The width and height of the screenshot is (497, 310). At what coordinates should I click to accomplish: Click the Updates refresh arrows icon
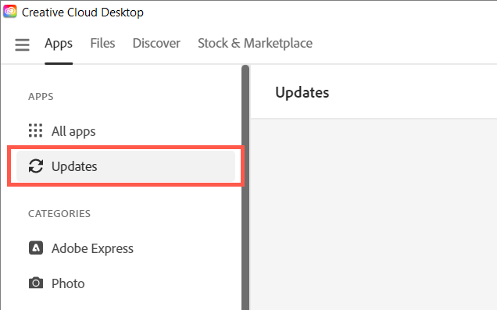[36, 166]
